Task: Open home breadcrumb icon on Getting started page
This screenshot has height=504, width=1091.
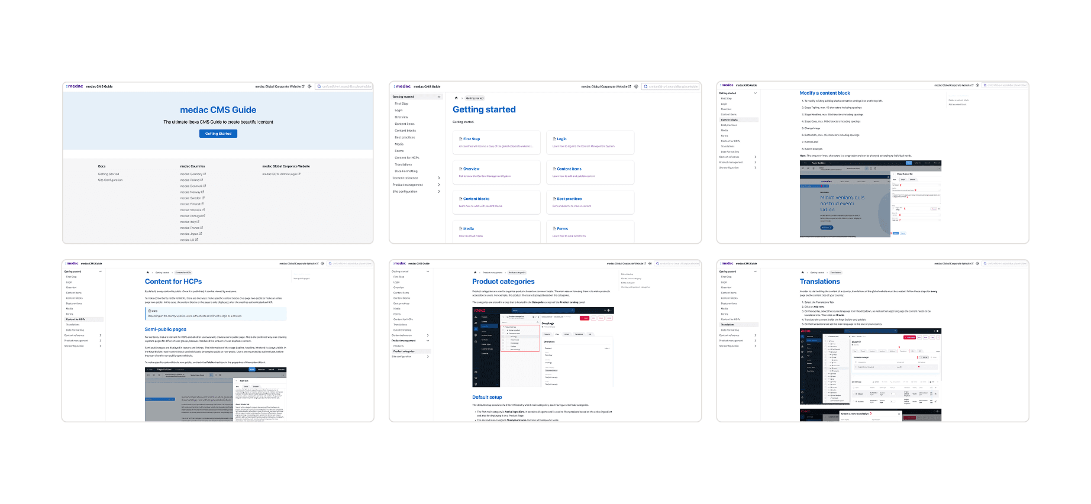Action: click(456, 98)
